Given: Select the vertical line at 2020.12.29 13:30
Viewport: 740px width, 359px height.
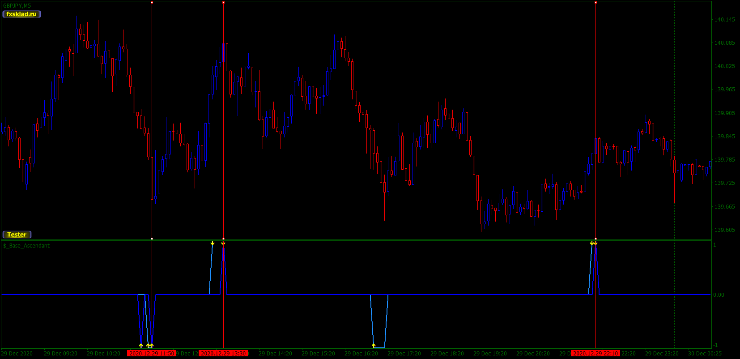Looking at the screenshot, I should 223,121.
